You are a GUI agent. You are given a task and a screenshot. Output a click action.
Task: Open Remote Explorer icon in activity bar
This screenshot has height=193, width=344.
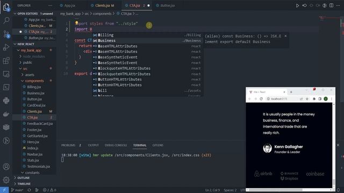tap(6, 74)
